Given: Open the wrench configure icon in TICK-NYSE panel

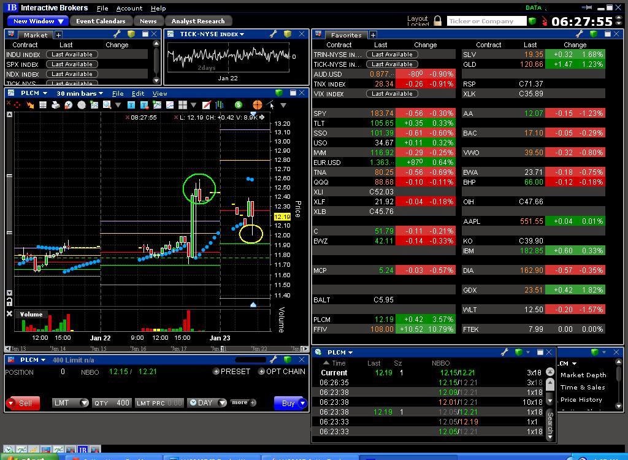Looking at the screenshot, I should point(274,34).
